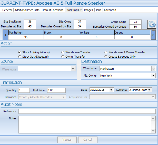
Task: Open the Currency dropdown list
Action: tap(150, 90)
